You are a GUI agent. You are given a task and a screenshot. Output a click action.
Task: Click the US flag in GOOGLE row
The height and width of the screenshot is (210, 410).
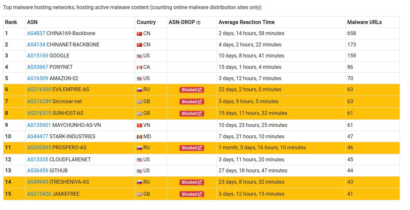139,56
